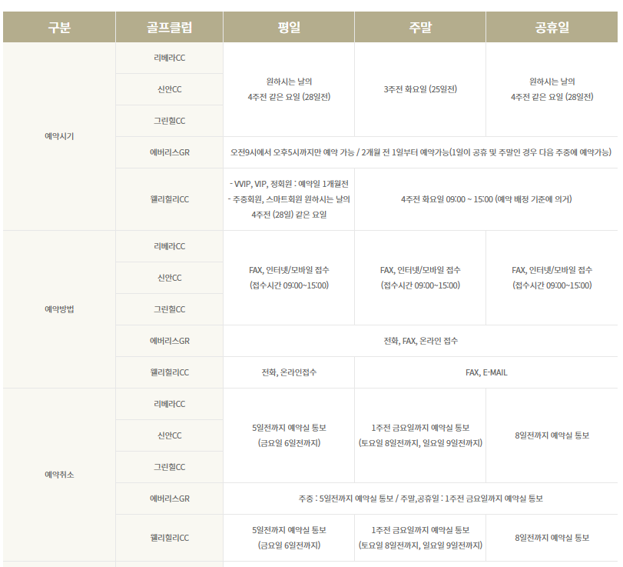The height and width of the screenshot is (567, 623).
Task: Click the '전화, 온라인접수' cell
Action: pos(289,372)
